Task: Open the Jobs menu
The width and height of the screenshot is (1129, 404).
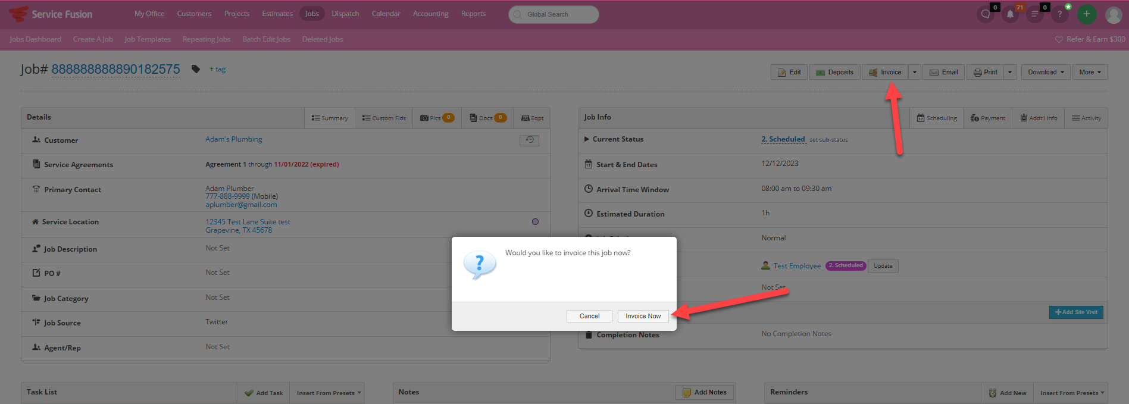Action: tap(312, 14)
